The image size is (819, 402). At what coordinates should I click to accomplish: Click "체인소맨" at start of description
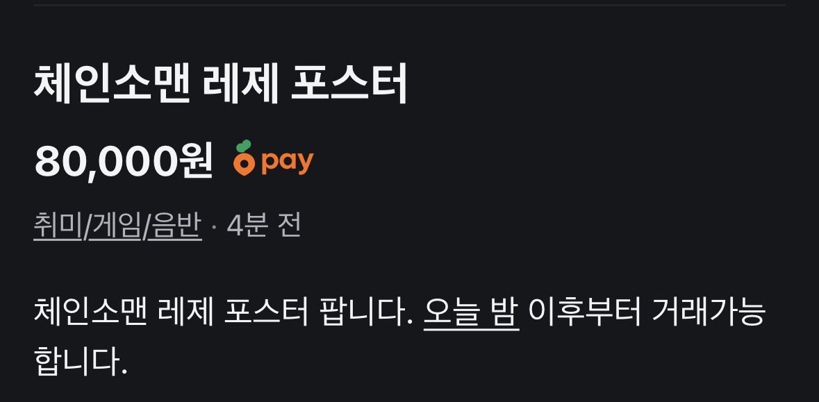(x=90, y=312)
